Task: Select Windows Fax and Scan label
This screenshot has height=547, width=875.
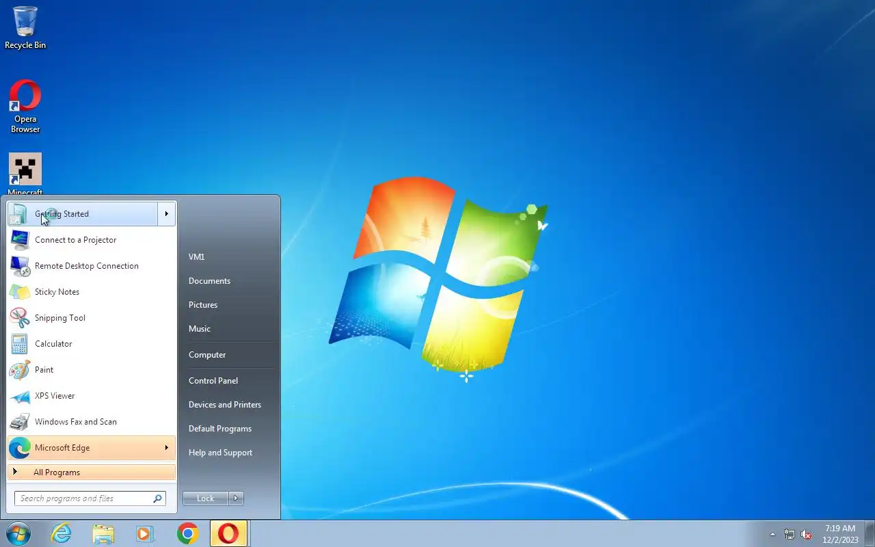Action: pos(76,422)
